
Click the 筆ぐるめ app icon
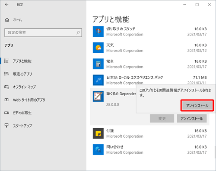pyautogui.click(x=98, y=96)
